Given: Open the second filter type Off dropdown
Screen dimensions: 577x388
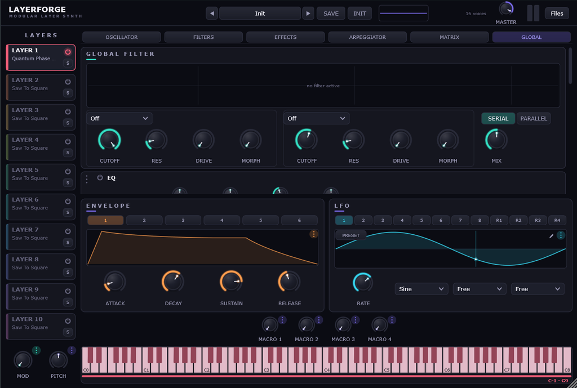Looking at the screenshot, I should click(317, 118).
